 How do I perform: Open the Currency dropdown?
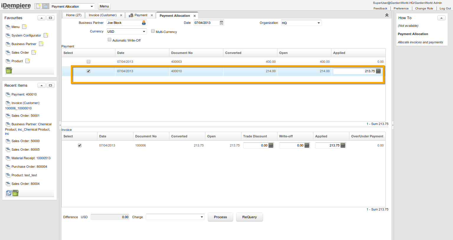click(x=144, y=32)
